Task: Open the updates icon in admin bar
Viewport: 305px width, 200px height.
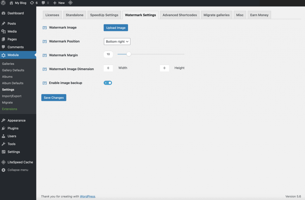Action: 32,3
